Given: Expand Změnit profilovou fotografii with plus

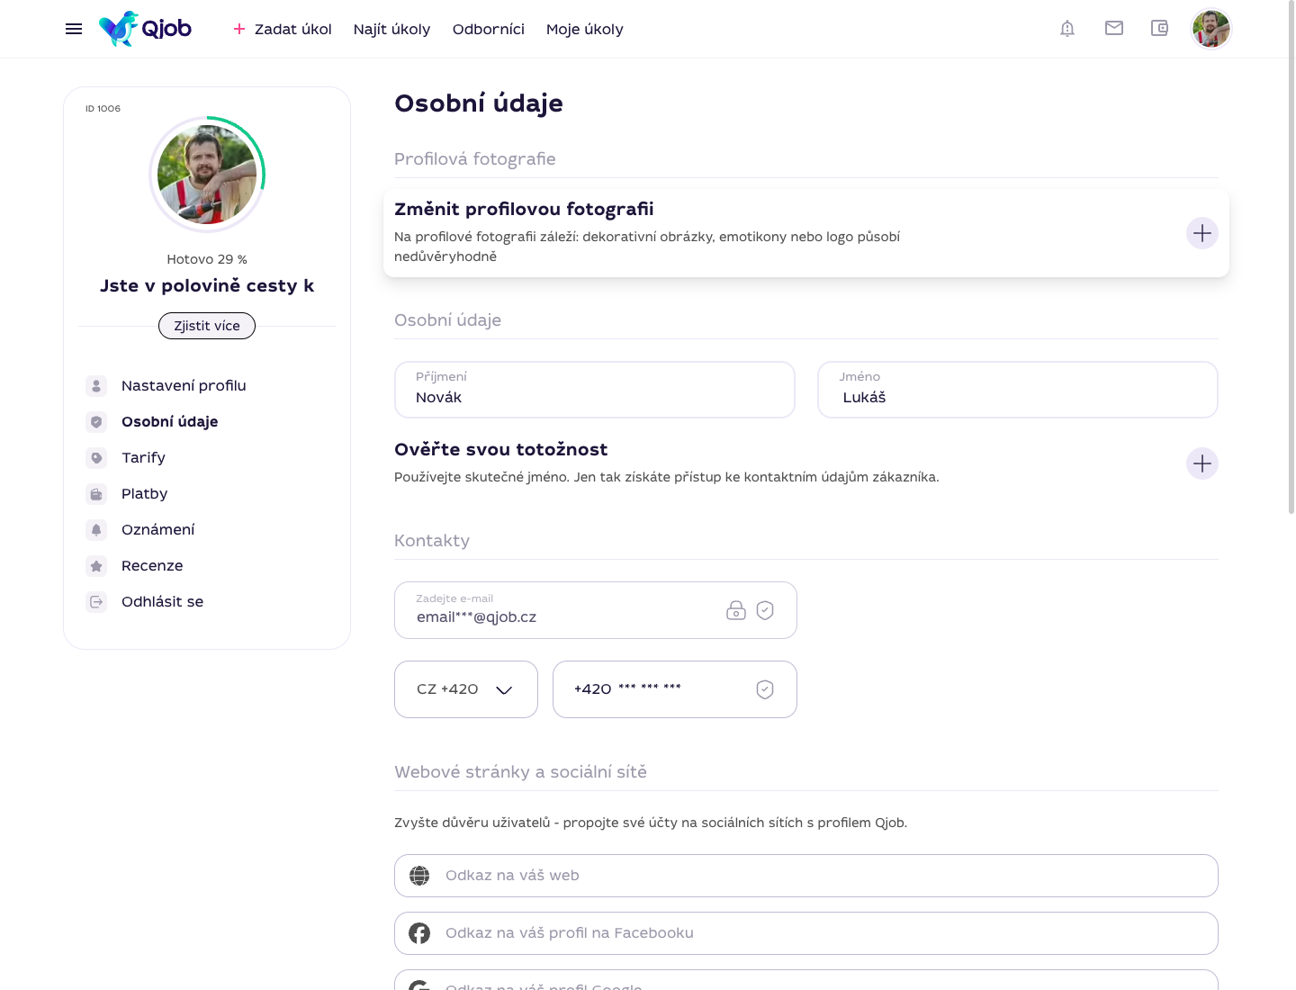Looking at the screenshot, I should pos(1202,233).
